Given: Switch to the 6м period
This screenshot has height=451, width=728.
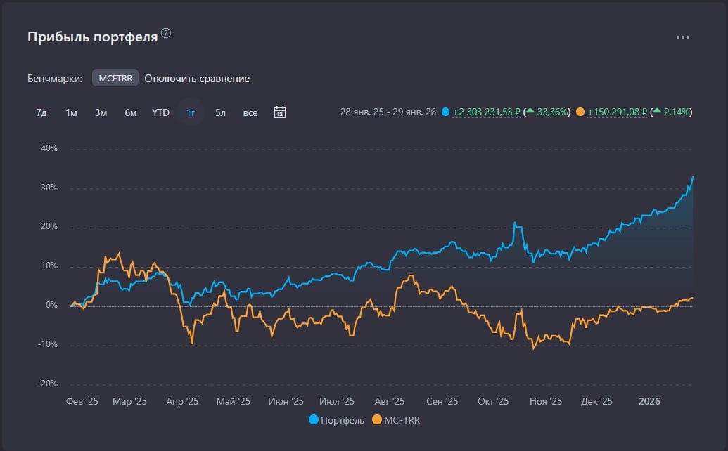Looking at the screenshot, I should [x=131, y=112].
